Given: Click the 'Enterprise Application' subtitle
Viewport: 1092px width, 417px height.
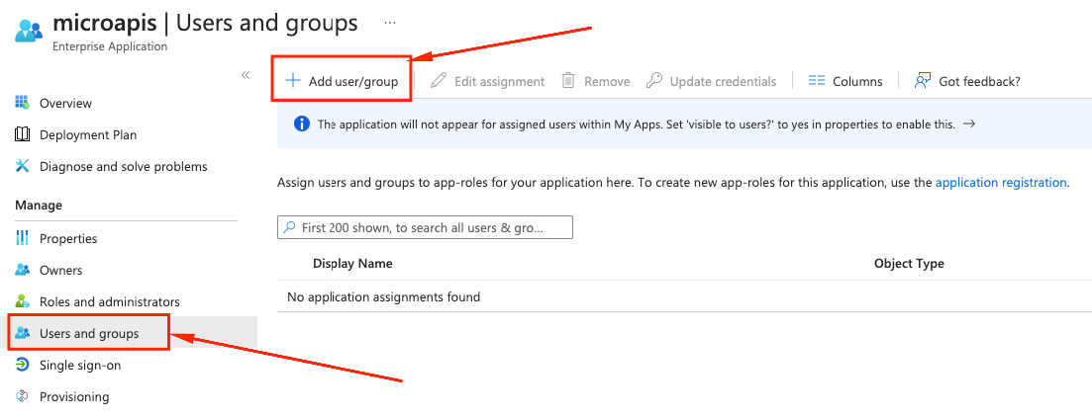Looking at the screenshot, I should tap(109, 46).
